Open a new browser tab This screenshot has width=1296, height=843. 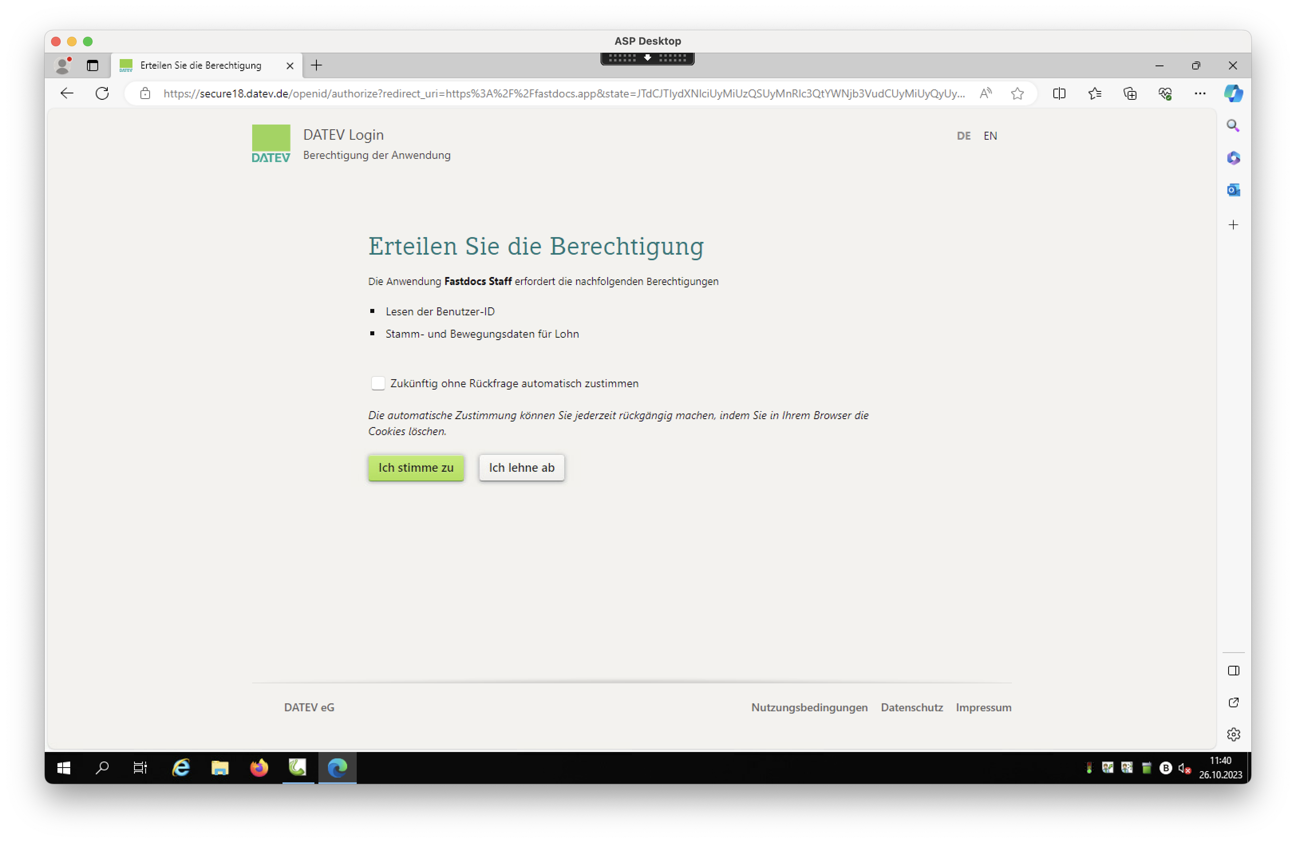pyautogui.click(x=316, y=65)
